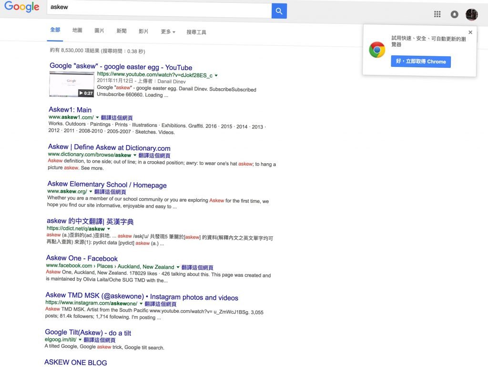Expand the arrow beside the instagram.com URL

pos(141,304)
